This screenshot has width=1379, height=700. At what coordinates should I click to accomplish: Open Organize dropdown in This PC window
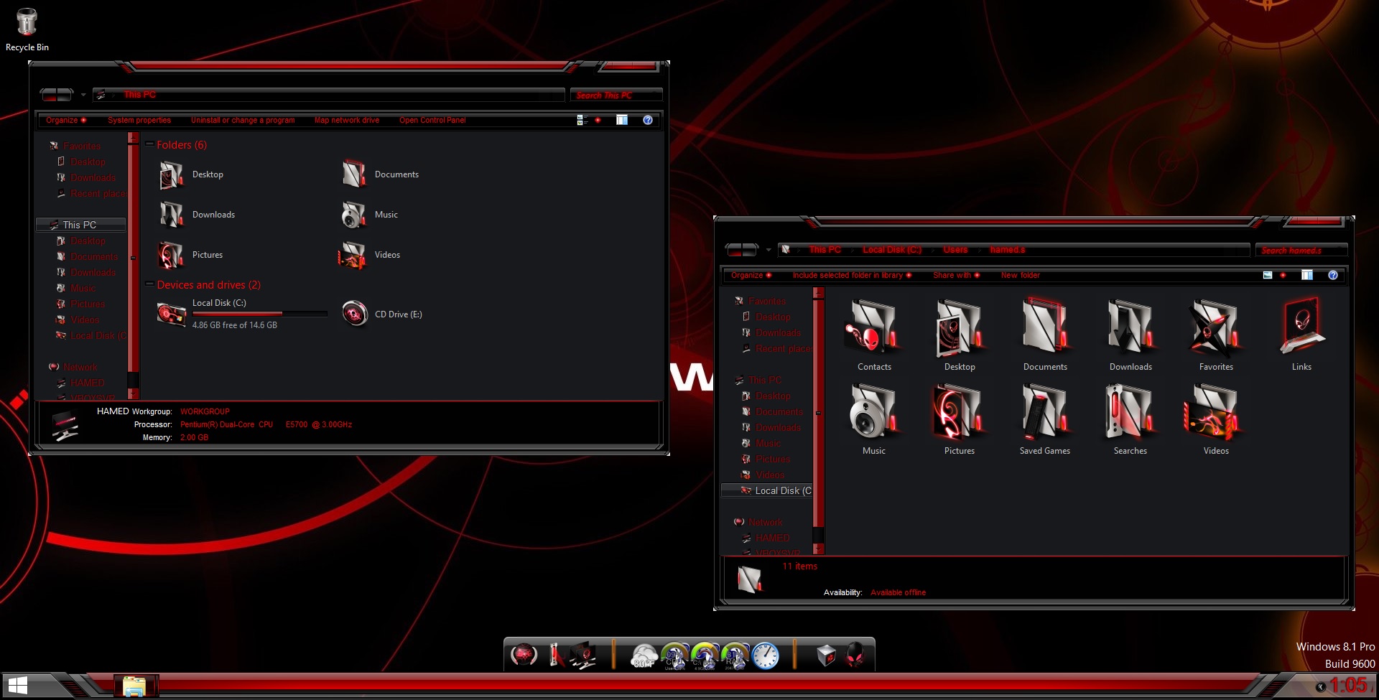click(65, 120)
